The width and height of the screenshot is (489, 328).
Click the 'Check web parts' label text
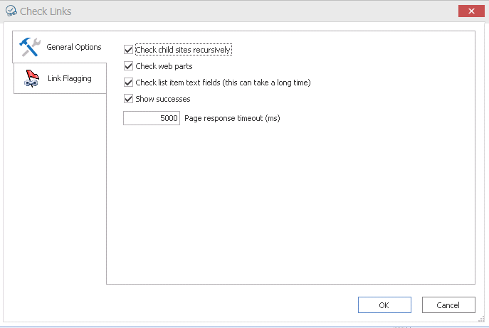[x=164, y=66]
